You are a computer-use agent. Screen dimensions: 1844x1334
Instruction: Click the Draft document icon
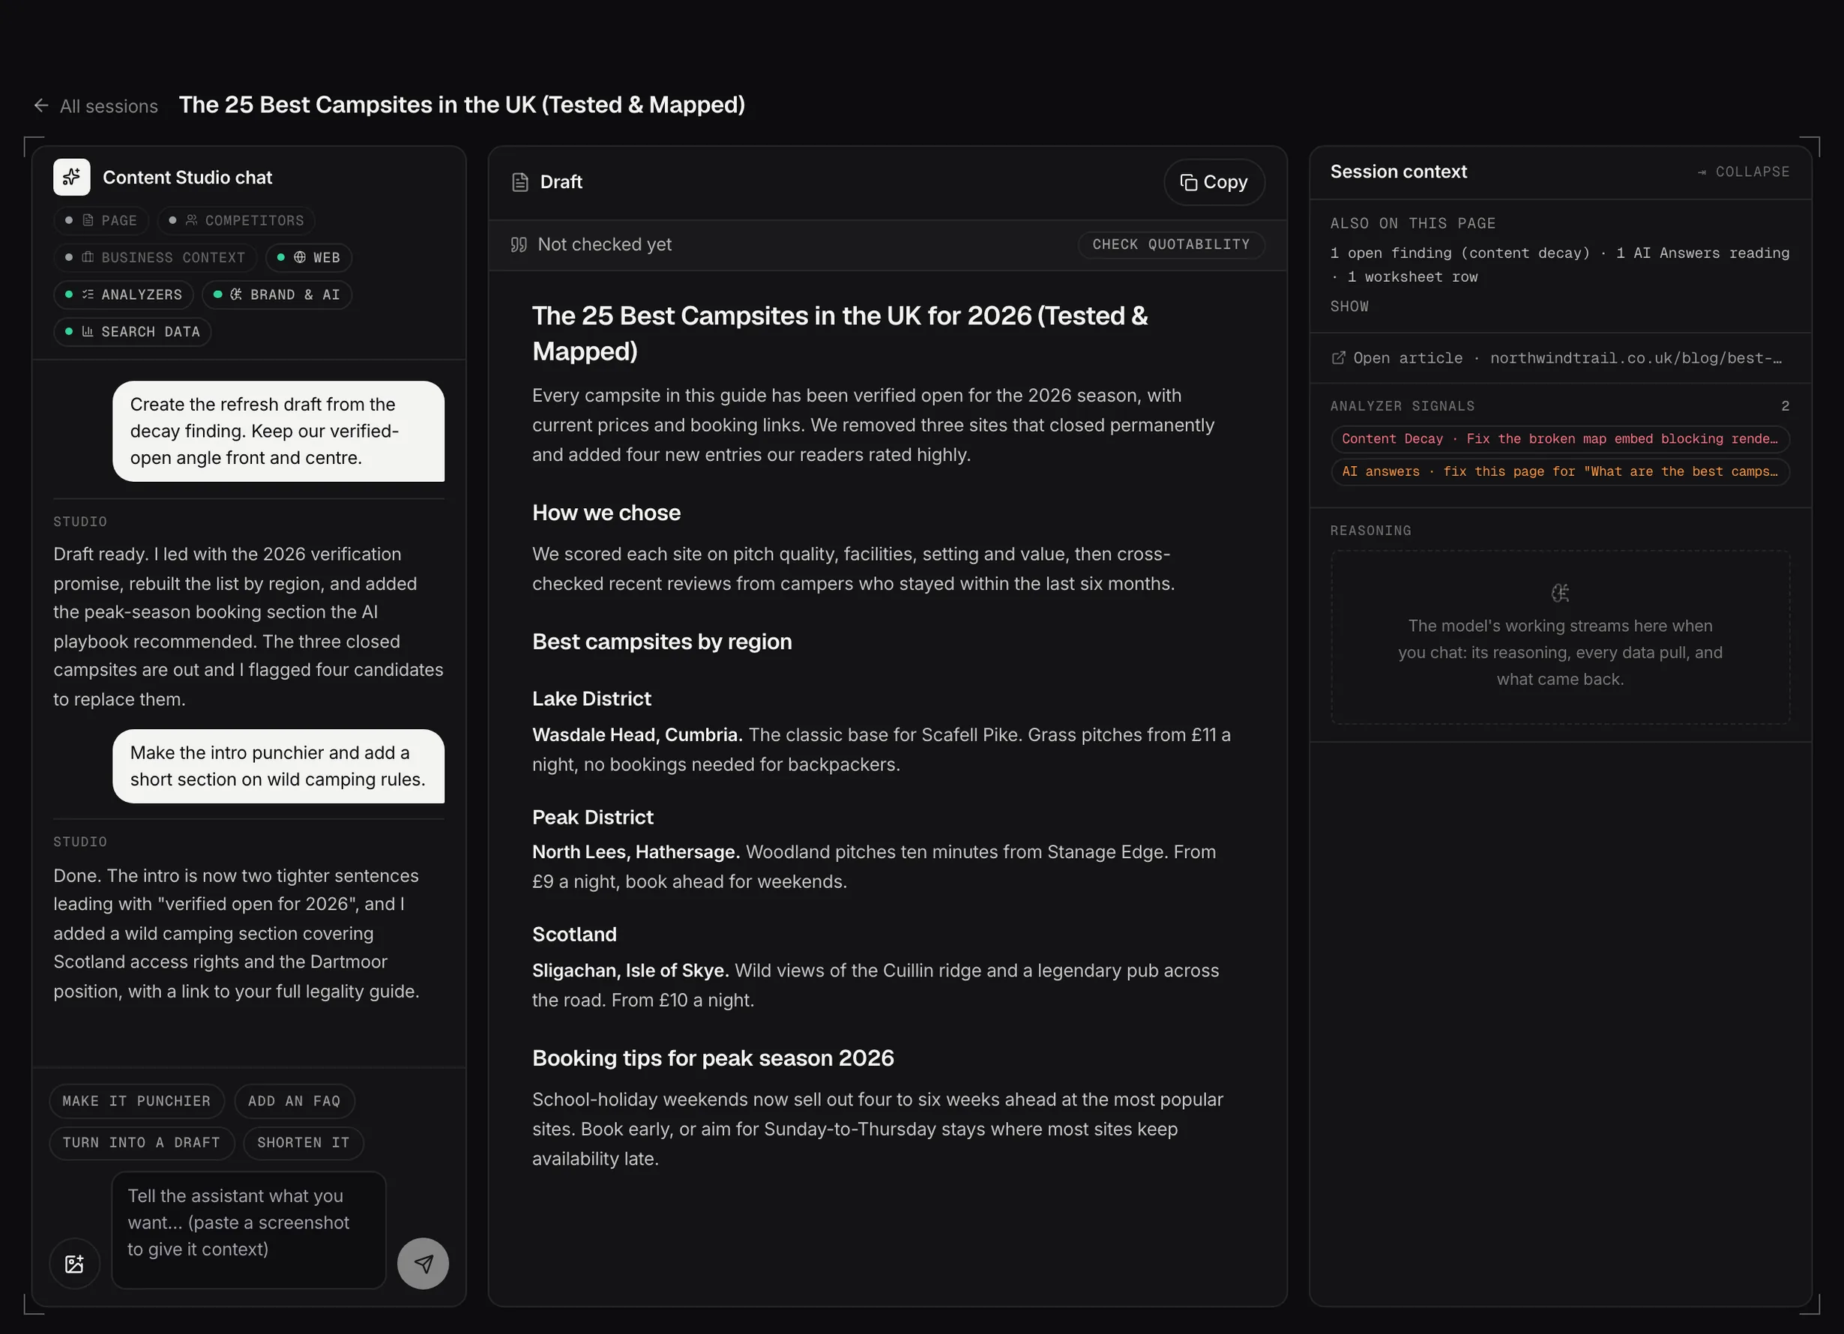(520, 182)
